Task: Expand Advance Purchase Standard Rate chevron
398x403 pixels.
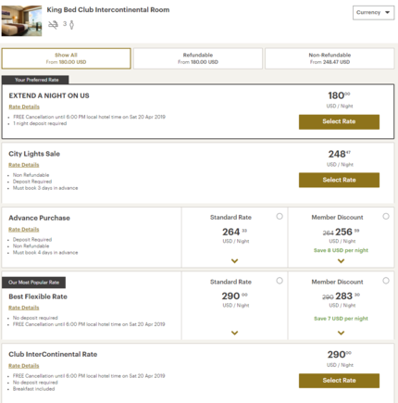Action: (x=235, y=261)
